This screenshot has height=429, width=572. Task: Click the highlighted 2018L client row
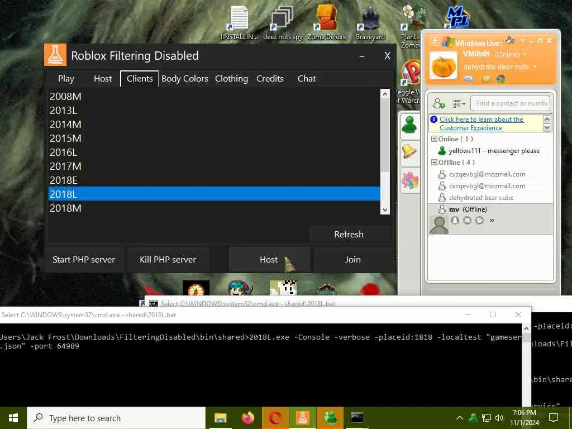point(214,194)
